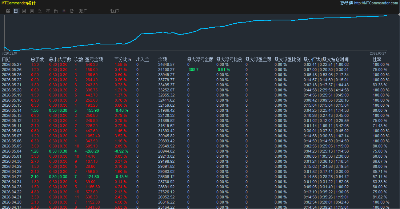Click the -0.91 % floating loss ratio
The image size is (400, 209).
pos(223,70)
